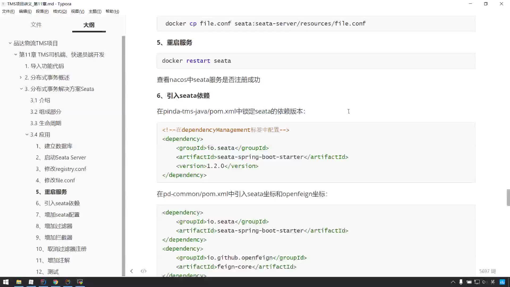
Task: Collapse the 品达物流TMS项目 outline node
Action: click(x=10, y=43)
